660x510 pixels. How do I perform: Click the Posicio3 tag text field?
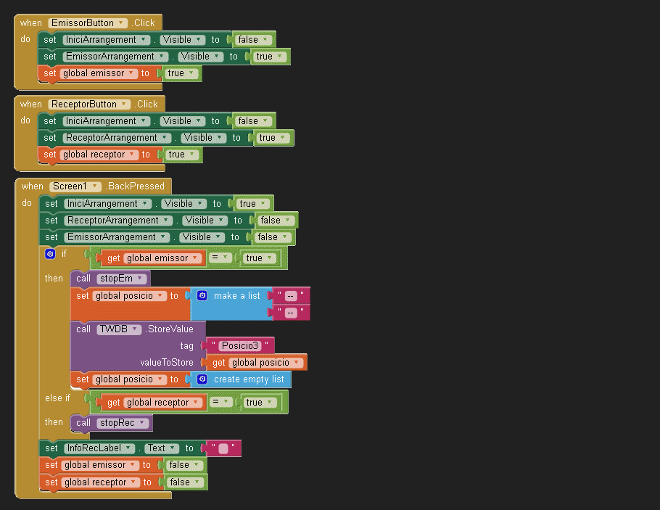(239, 345)
